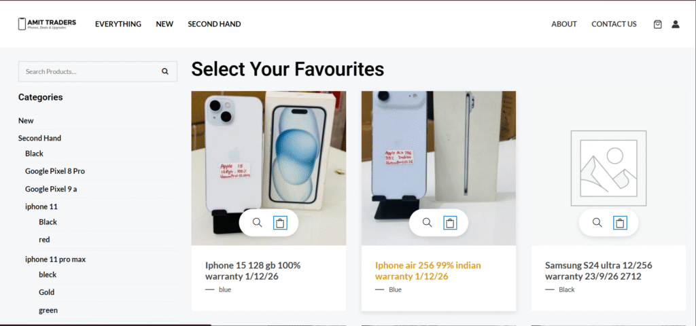Open the Contact Us link
696x326 pixels.
(614, 24)
